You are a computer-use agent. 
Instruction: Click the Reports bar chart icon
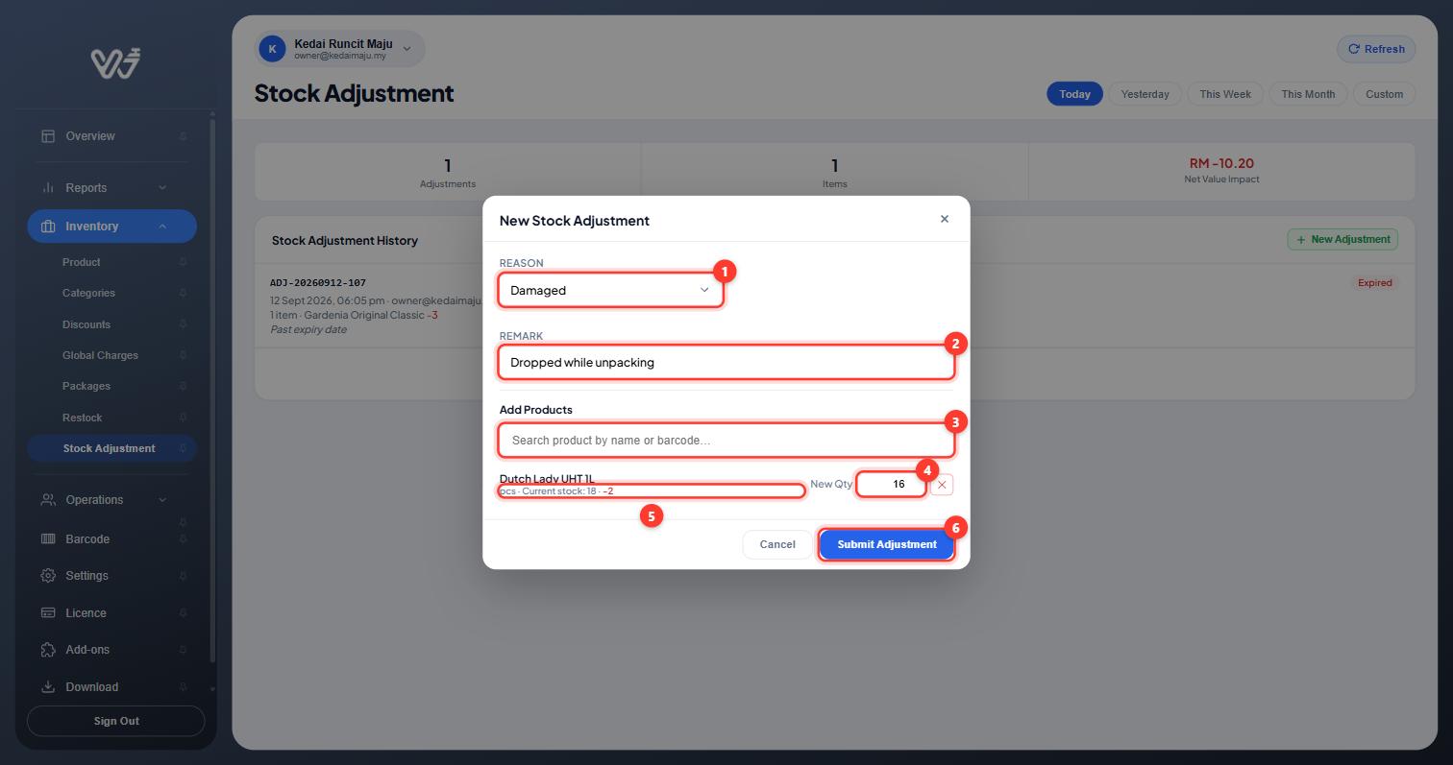(48, 188)
